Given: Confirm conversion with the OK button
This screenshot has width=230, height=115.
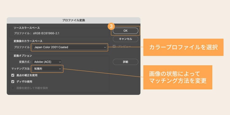Looking at the screenshot, I should pos(125,31).
